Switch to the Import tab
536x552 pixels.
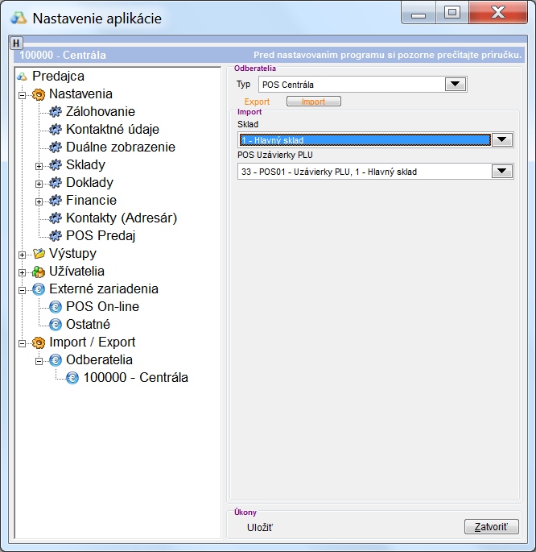(314, 102)
